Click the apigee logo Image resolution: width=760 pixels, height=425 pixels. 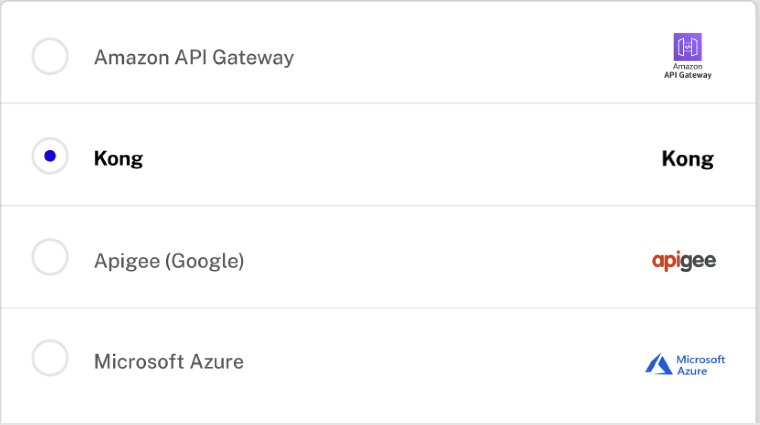point(684,260)
